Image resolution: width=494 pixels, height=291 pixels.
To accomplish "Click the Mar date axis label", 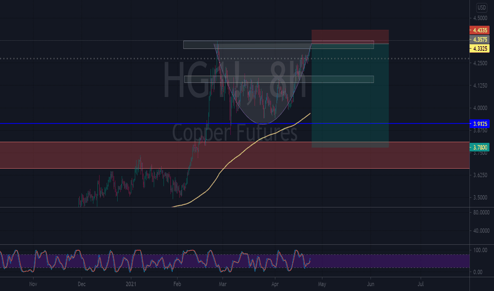I will [223, 284].
